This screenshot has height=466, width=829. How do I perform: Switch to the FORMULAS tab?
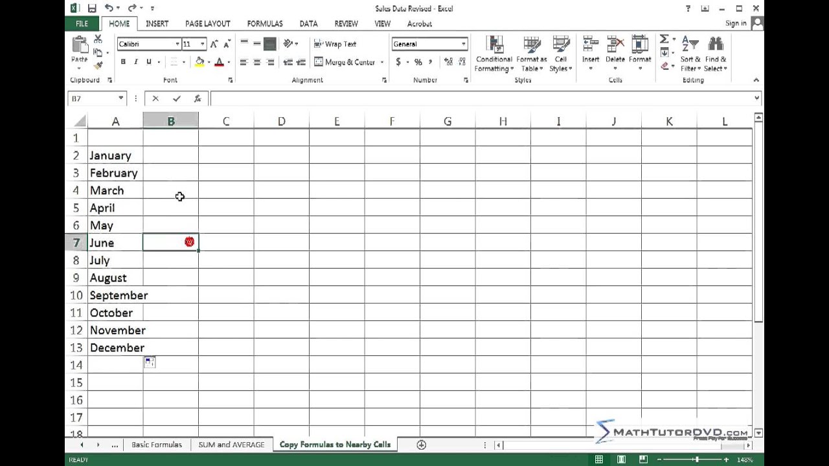[265, 24]
